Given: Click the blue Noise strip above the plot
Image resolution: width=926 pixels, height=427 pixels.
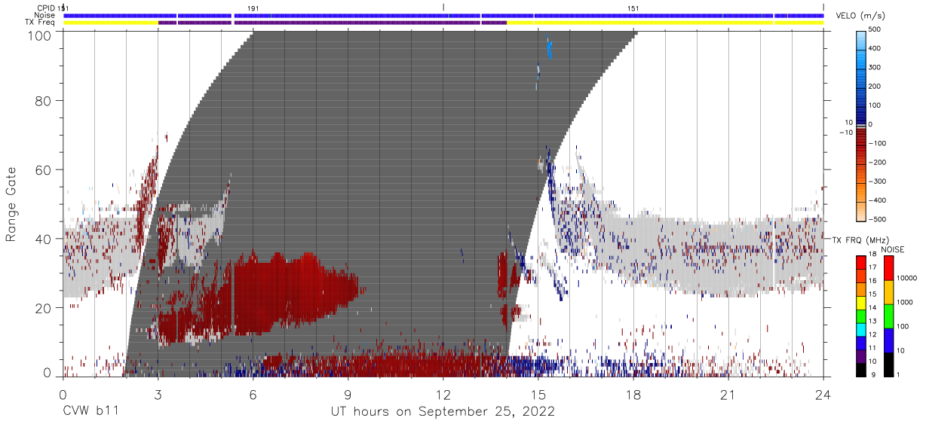Looking at the screenshot, I should tap(443, 15).
